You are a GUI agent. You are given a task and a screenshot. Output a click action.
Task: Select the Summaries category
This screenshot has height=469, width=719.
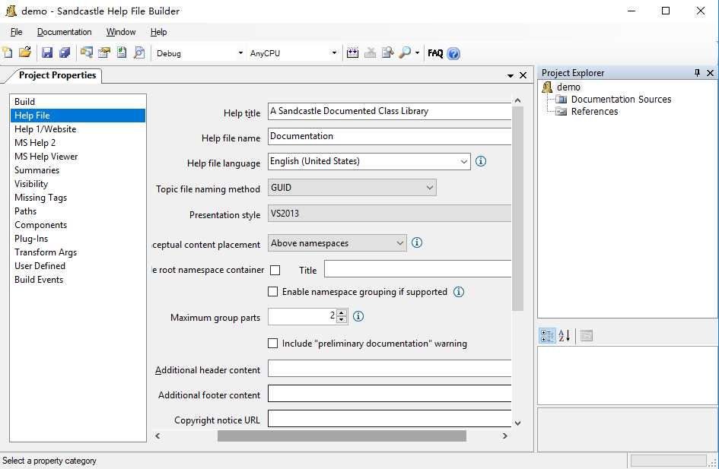point(78,170)
